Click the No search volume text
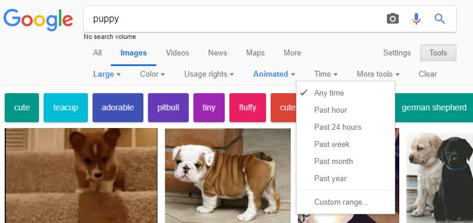473x223 pixels. point(110,37)
